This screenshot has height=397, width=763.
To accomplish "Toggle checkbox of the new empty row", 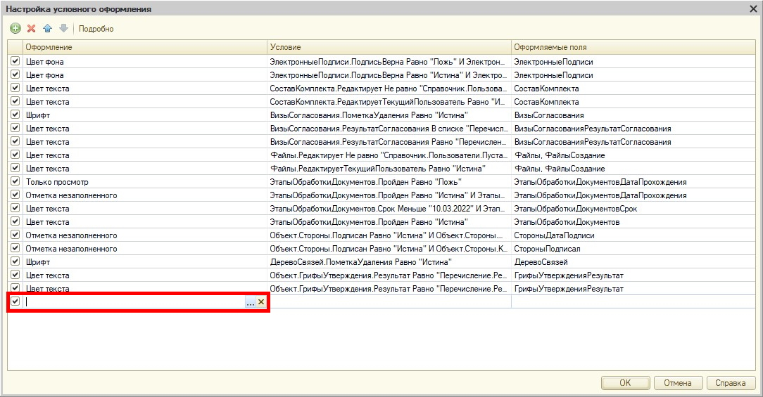I will pyautogui.click(x=15, y=301).
